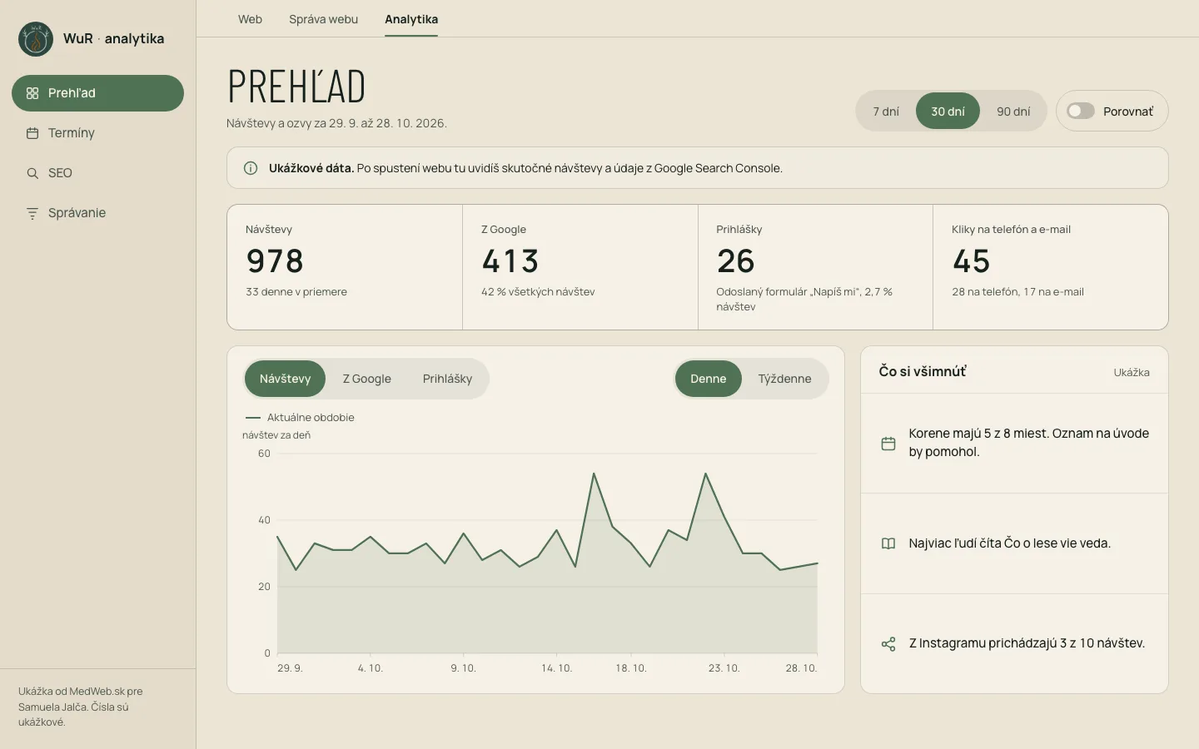This screenshot has height=749, width=1199.
Task: Go to SEO in sidebar
Action: pyautogui.click(x=97, y=173)
